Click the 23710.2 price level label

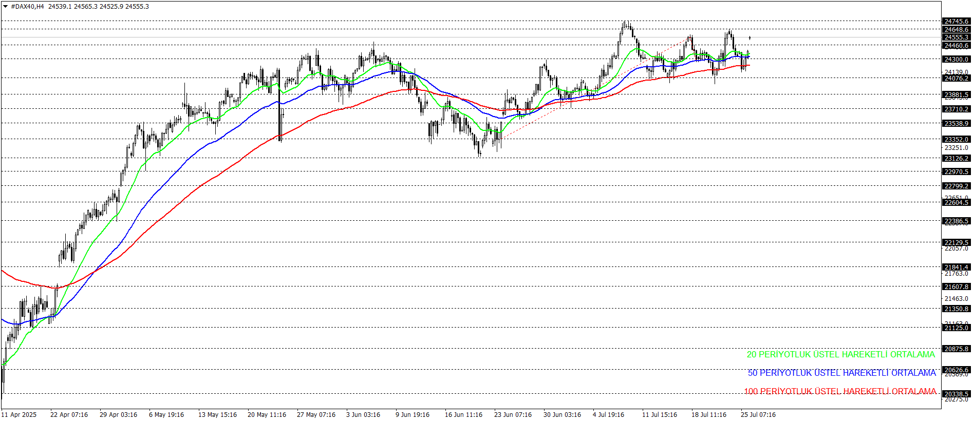pyautogui.click(x=957, y=109)
